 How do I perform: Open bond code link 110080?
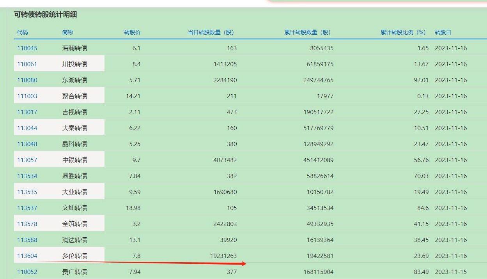click(27, 80)
